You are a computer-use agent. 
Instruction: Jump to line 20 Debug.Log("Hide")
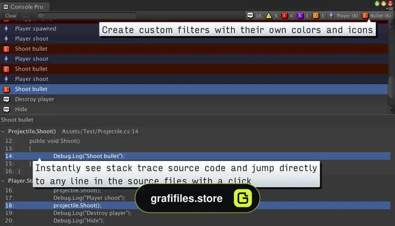[x=197, y=220]
